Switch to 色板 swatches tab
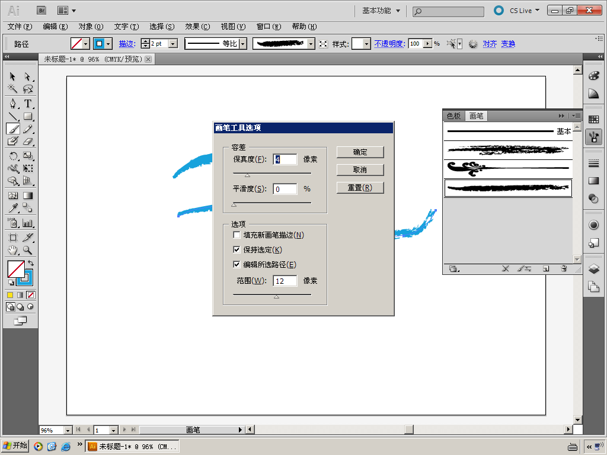This screenshot has height=455, width=607. point(453,116)
